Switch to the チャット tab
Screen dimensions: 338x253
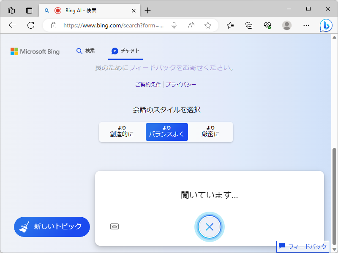[125, 51]
